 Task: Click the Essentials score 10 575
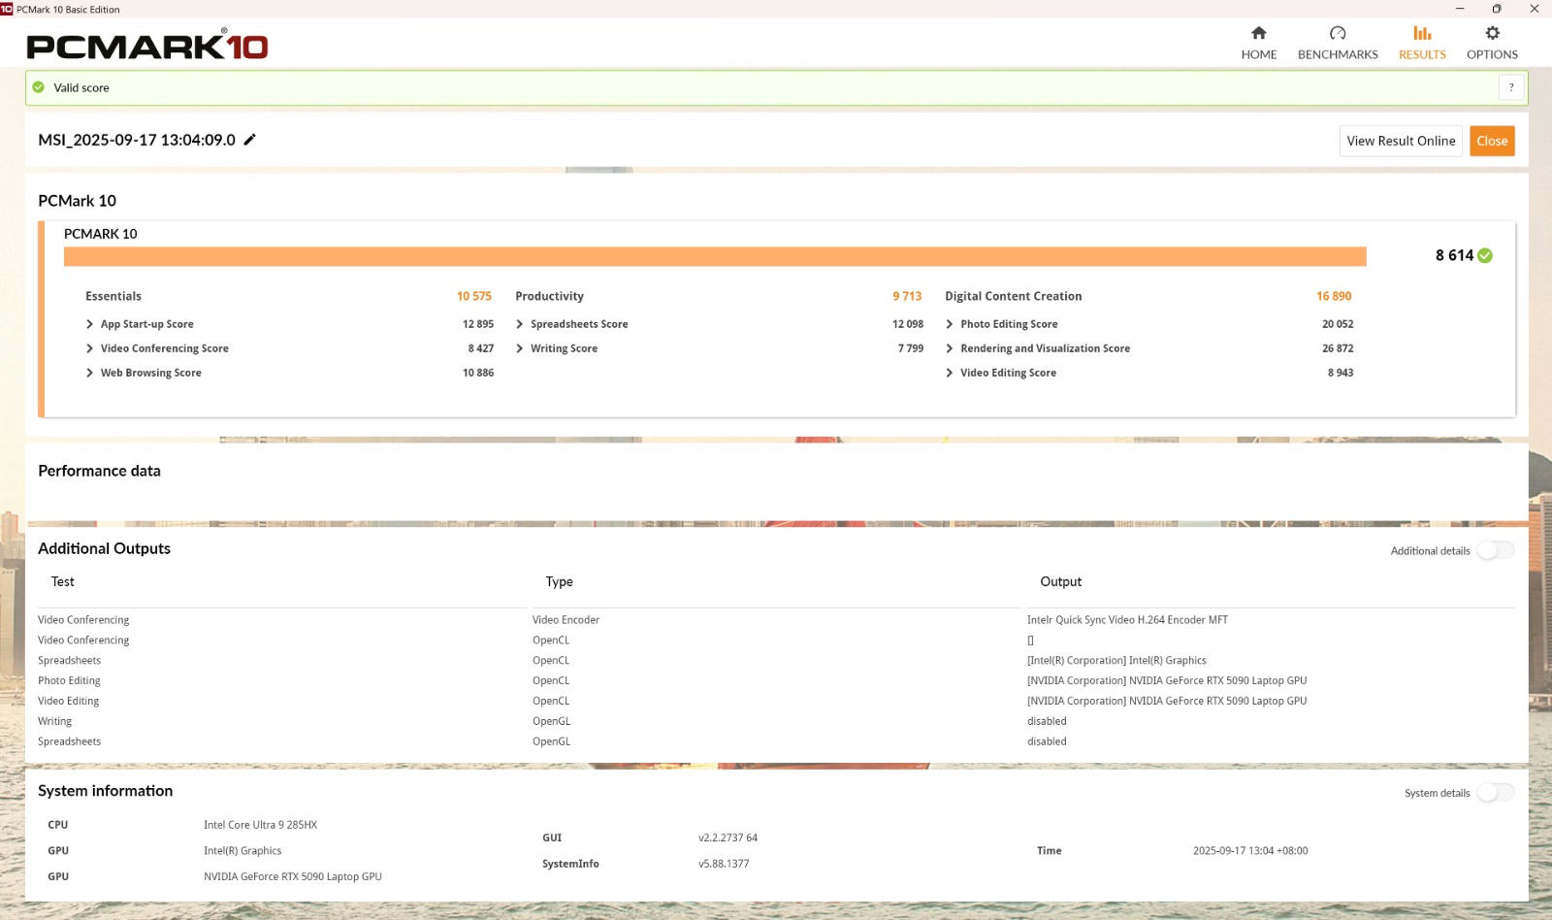coord(474,296)
